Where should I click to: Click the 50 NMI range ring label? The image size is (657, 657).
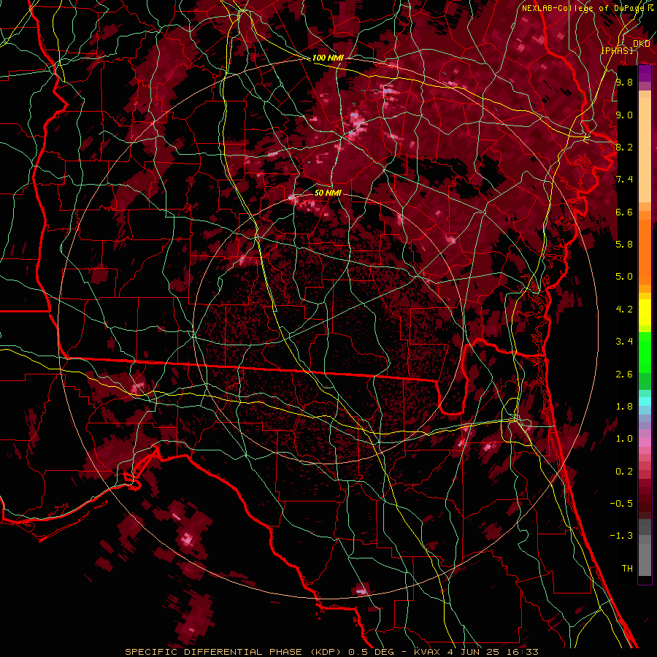pos(328,193)
